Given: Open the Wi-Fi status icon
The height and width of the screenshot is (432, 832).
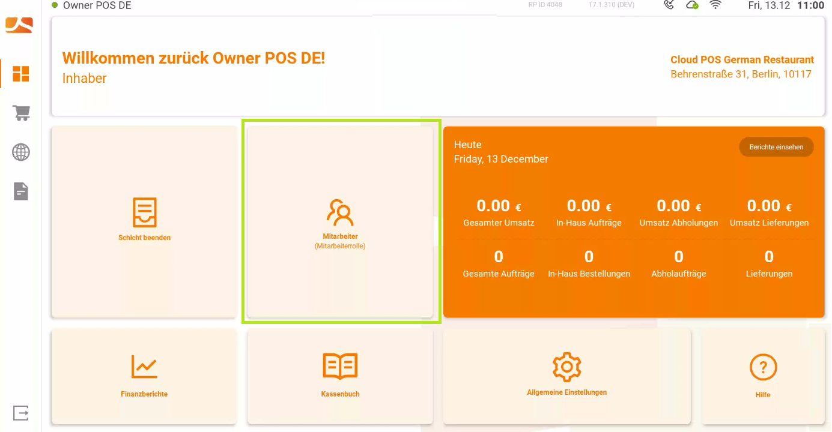Looking at the screenshot, I should point(715,5).
